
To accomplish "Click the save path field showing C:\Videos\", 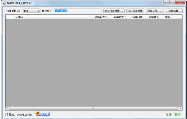I will (x=78, y=11).
